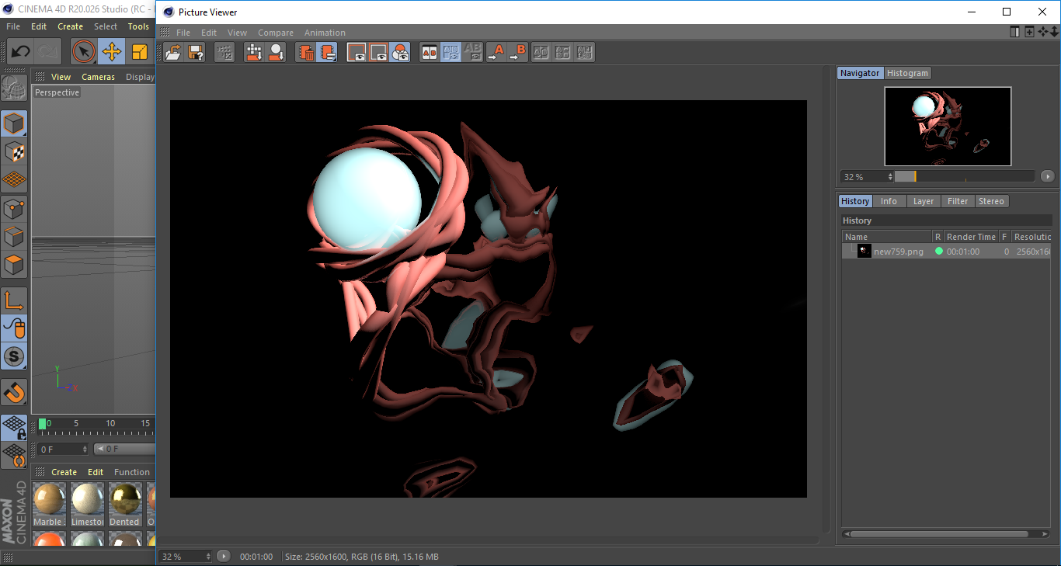Click the History Settings notebook icon
Image resolution: width=1061 pixels, height=566 pixels.
pos(328,53)
